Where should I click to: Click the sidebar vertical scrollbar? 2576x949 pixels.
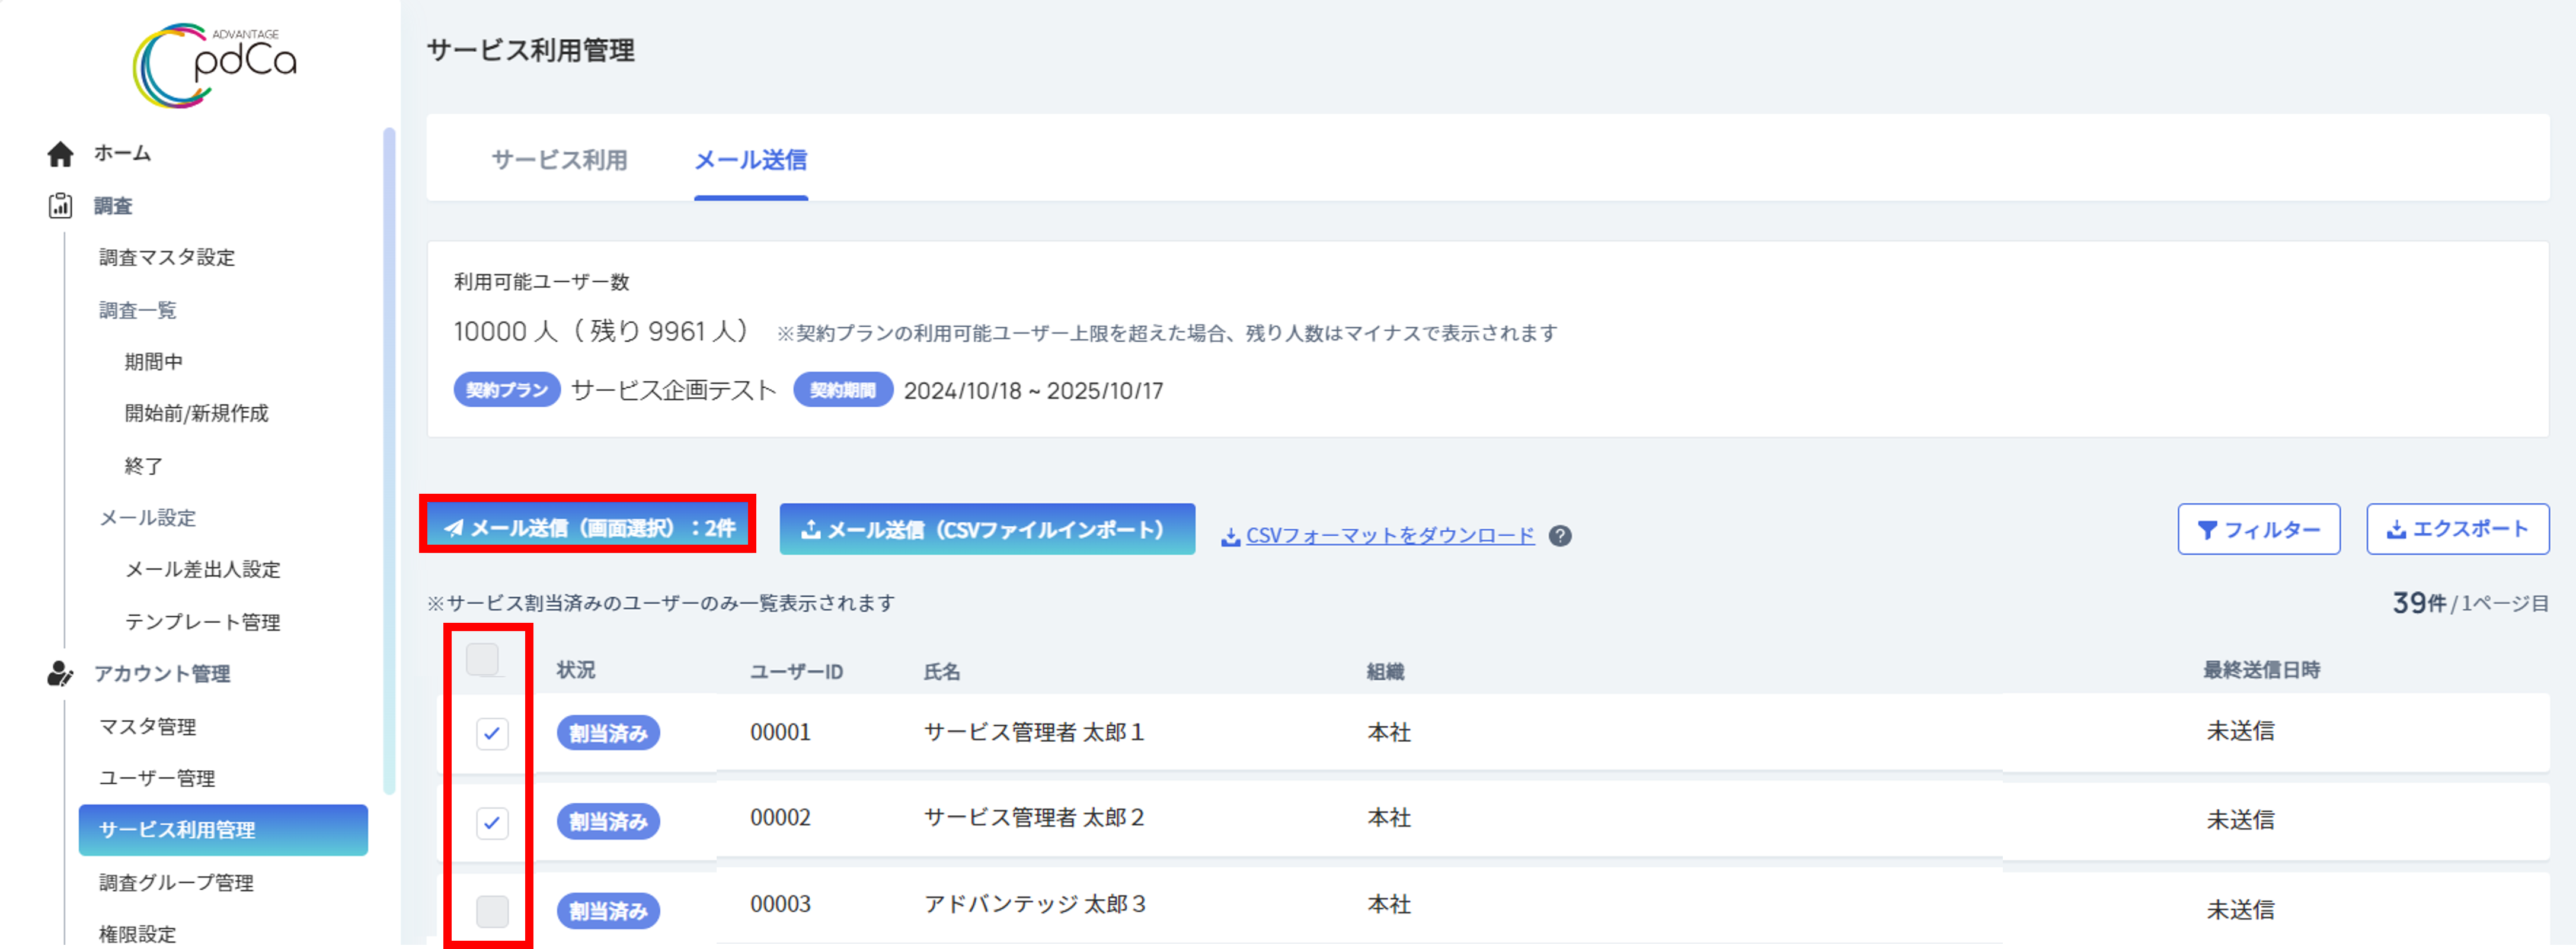pos(389,459)
